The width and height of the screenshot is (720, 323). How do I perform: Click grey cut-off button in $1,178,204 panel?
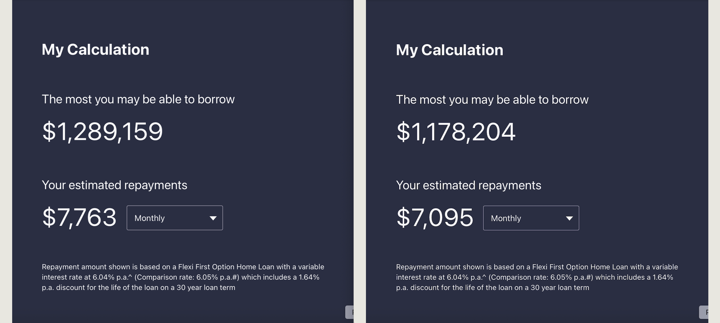tap(703, 312)
